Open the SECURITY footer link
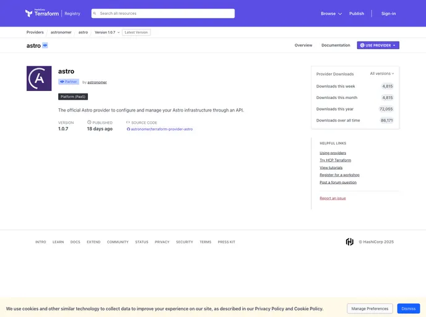This screenshot has height=317, width=426. (x=185, y=242)
